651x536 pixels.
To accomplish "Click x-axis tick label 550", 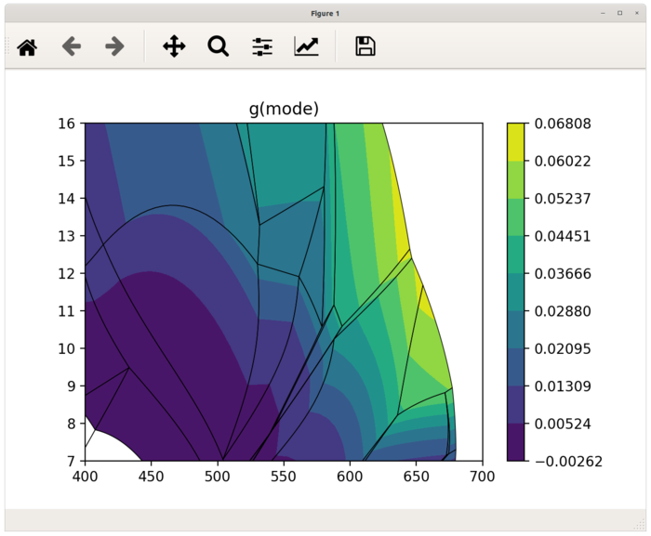I will [284, 477].
